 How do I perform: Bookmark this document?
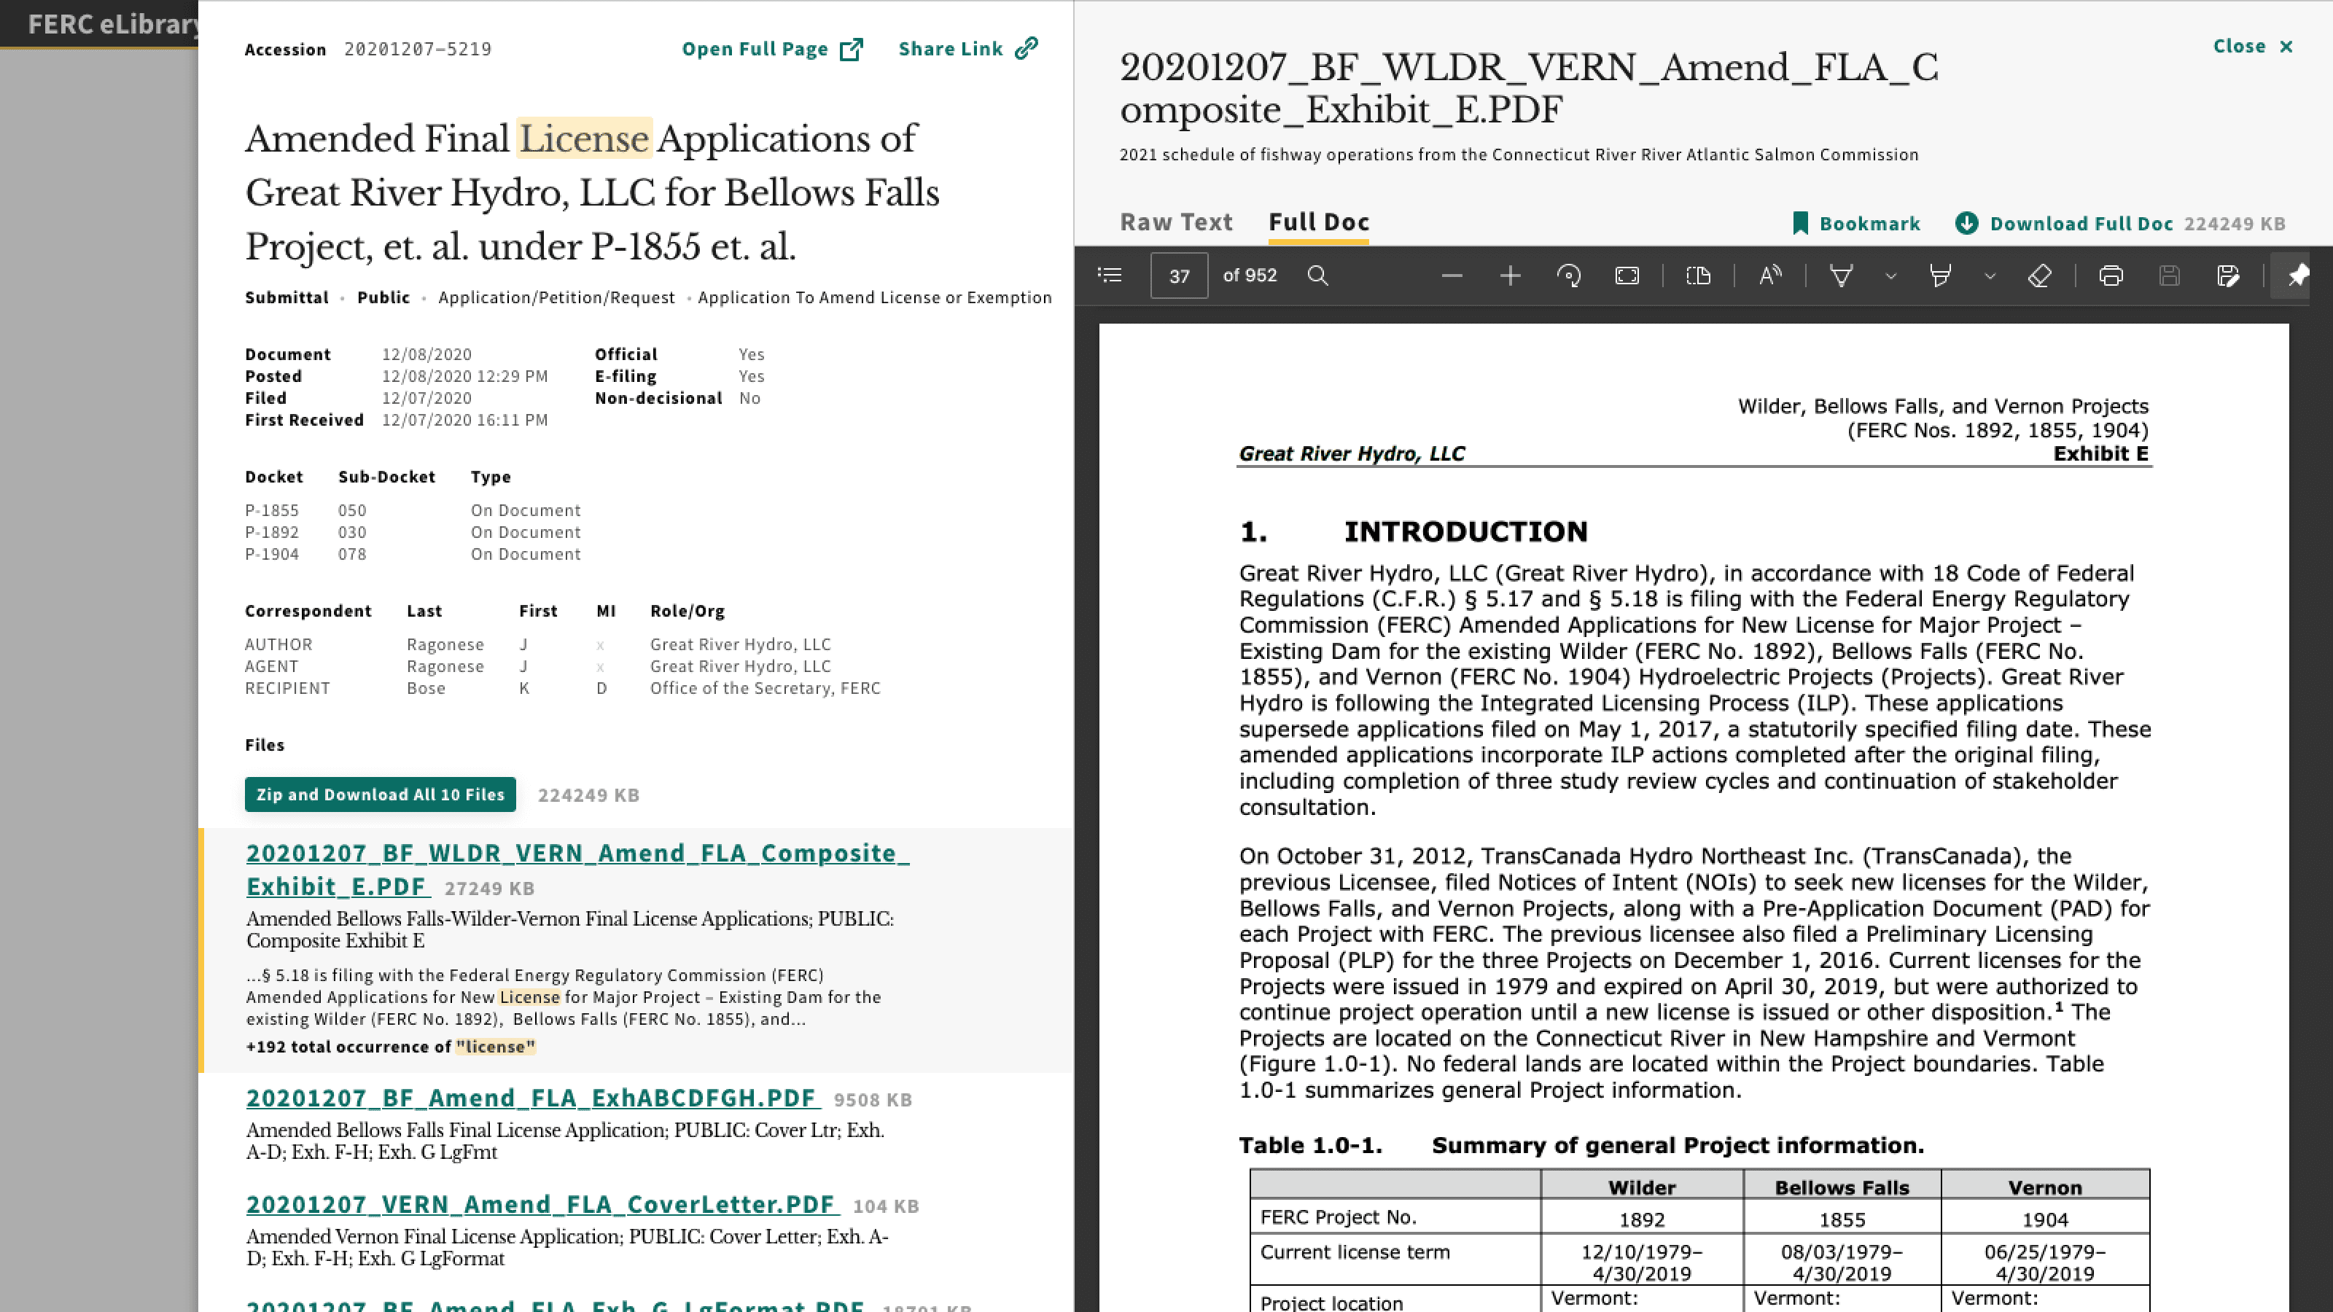(1855, 223)
